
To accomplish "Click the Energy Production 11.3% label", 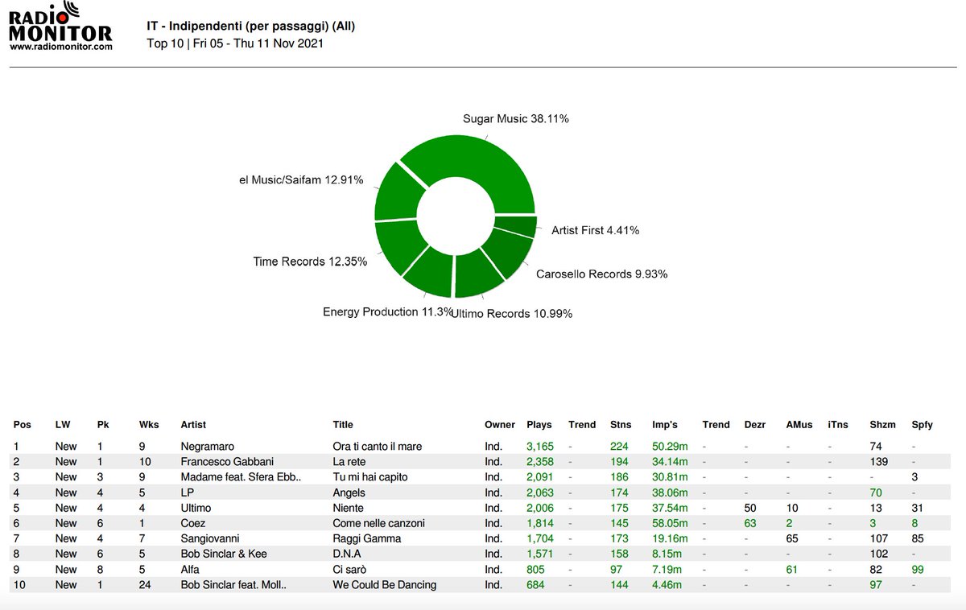I will click(387, 311).
